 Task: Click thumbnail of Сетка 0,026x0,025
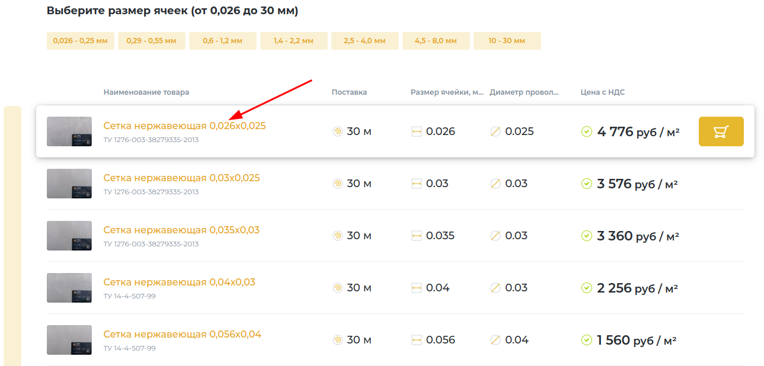tap(69, 131)
